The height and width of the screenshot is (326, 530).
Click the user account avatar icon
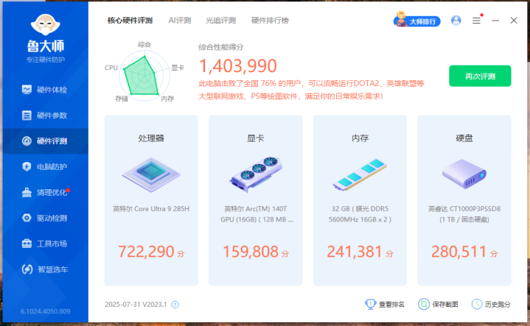pos(456,21)
